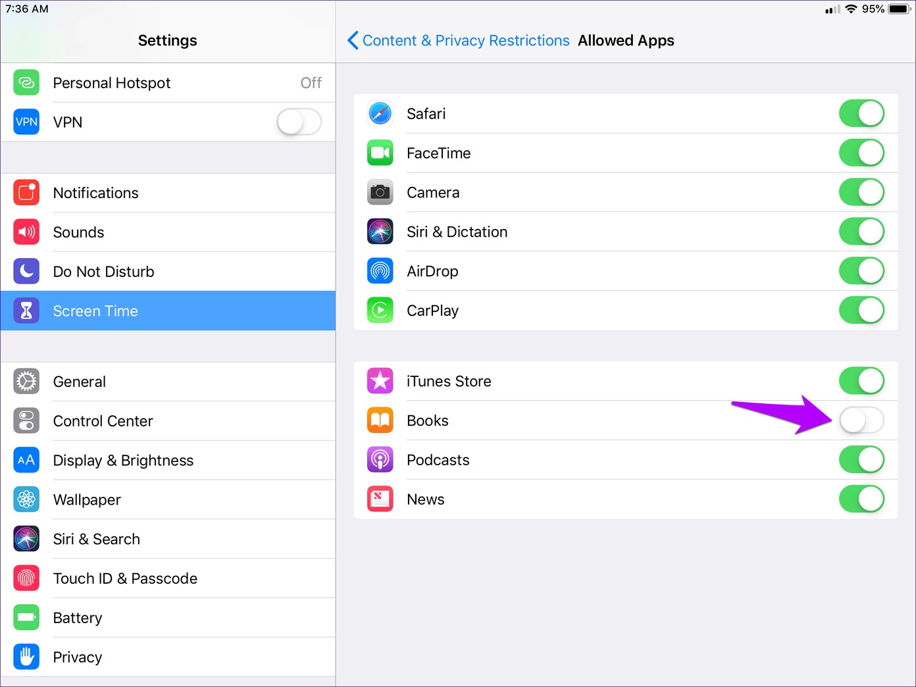Tap the Books app icon
This screenshot has width=916, height=687.
click(380, 420)
